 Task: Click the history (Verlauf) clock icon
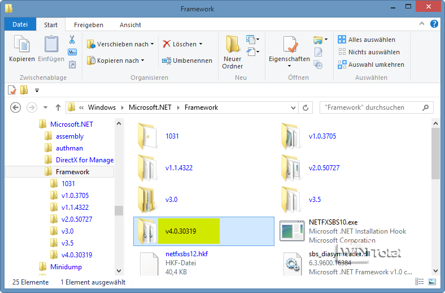318,64
